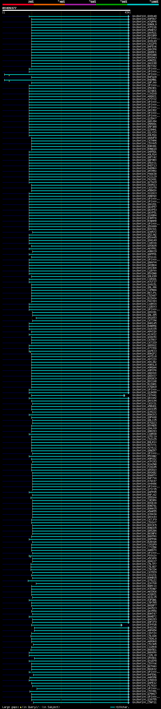Select hit UniRef100_B9N9L9

click(x=144, y=24)
